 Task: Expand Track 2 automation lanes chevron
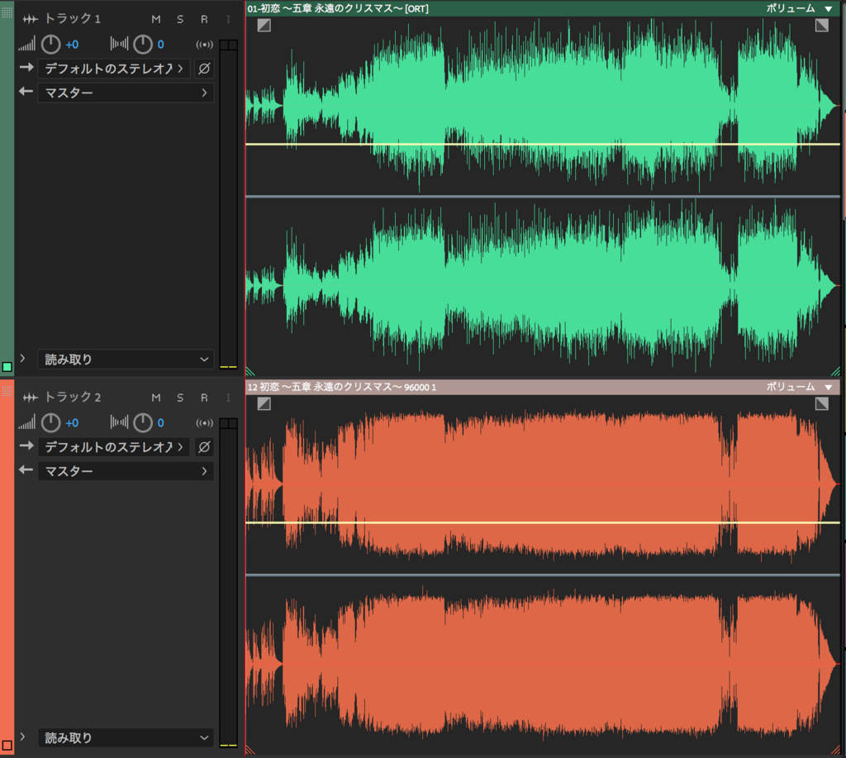pyautogui.click(x=22, y=737)
